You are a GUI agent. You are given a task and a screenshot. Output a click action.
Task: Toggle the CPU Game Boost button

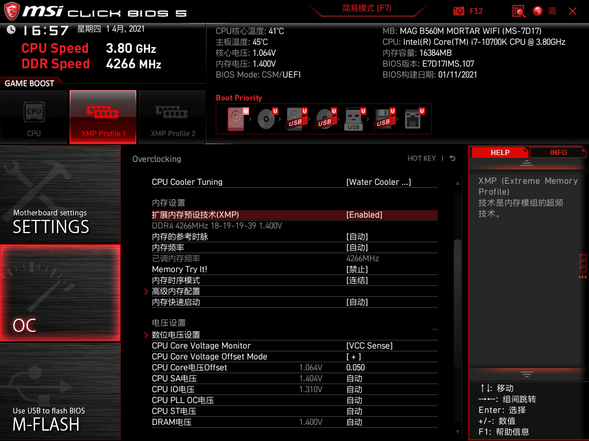tap(34, 117)
